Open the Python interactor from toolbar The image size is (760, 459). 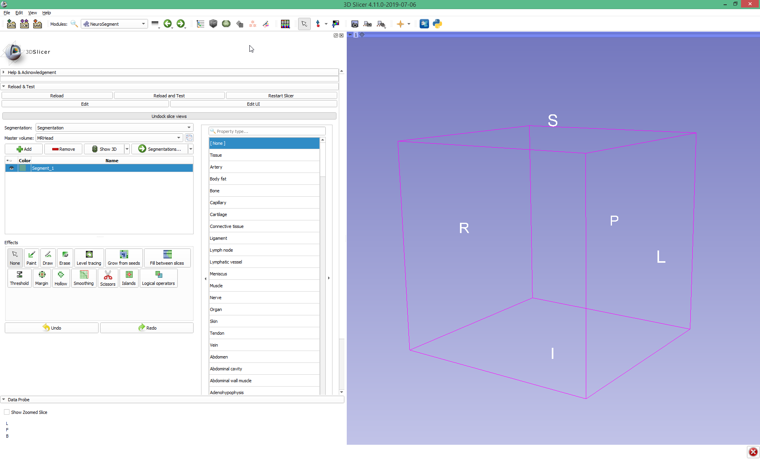tap(437, 24)
